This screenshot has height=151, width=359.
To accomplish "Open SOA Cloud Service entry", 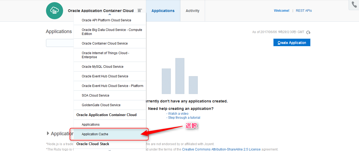I will (x=110, y=96).
